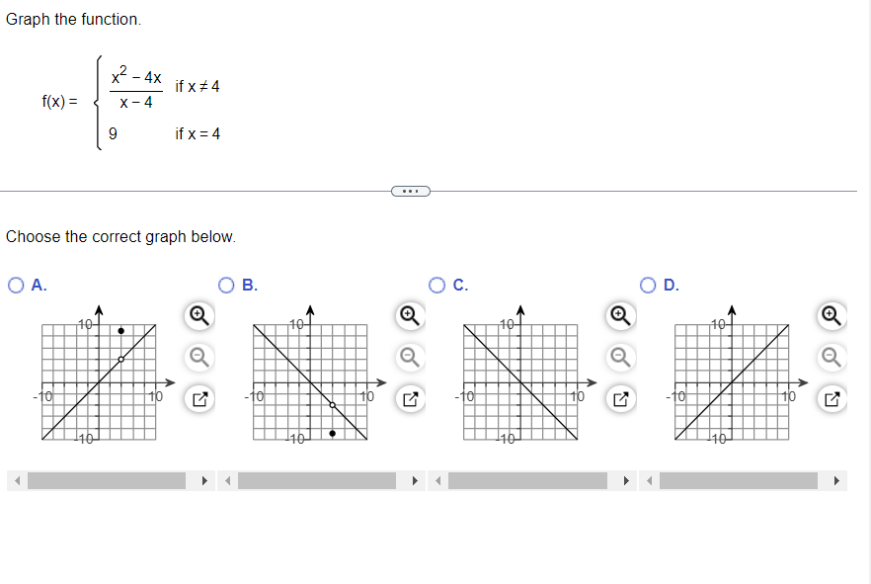Screen dimensions: 871x584
Task: Click the zoom-out magnifier beside graph A
Action: click(x=198, y=356)
